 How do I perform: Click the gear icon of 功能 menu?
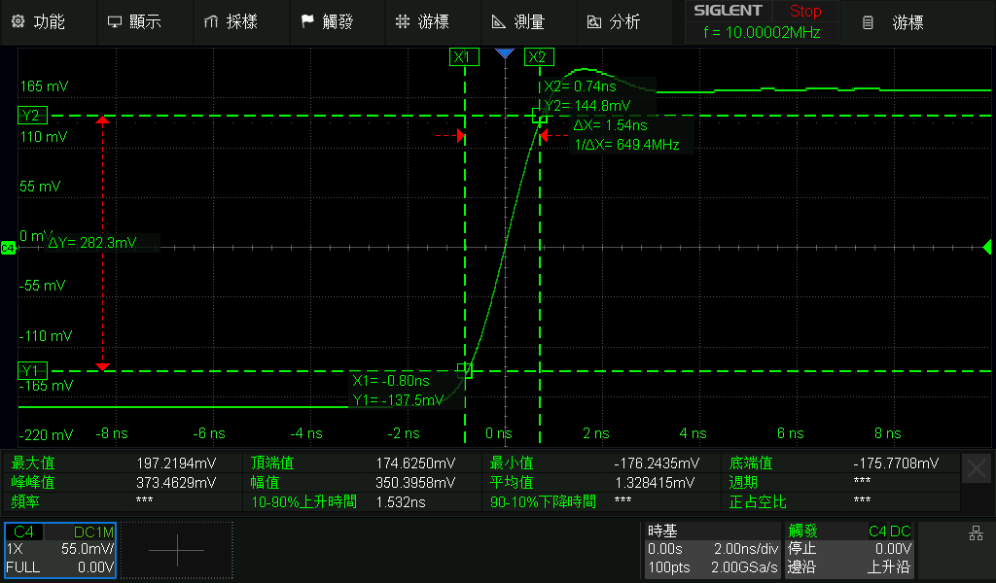coord(18,21)
